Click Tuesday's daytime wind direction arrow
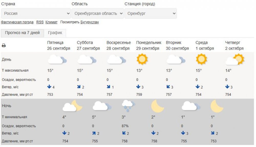 click(168, 87)
